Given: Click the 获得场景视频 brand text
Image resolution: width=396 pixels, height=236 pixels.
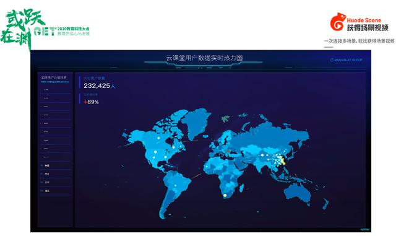Looking at the screenshot, I should tap(368, 28).
